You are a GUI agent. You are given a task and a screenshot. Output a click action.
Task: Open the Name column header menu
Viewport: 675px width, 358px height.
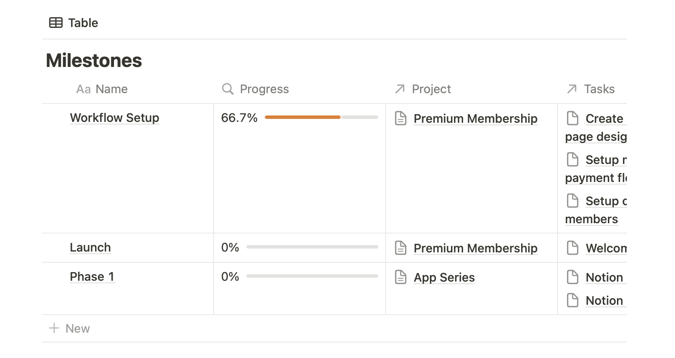102,89
